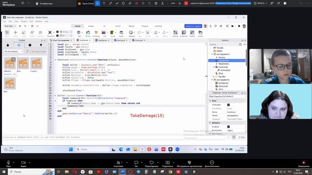Switch to the Script ribbon tab
Screen dimensions: 312x175
[118, 26]
